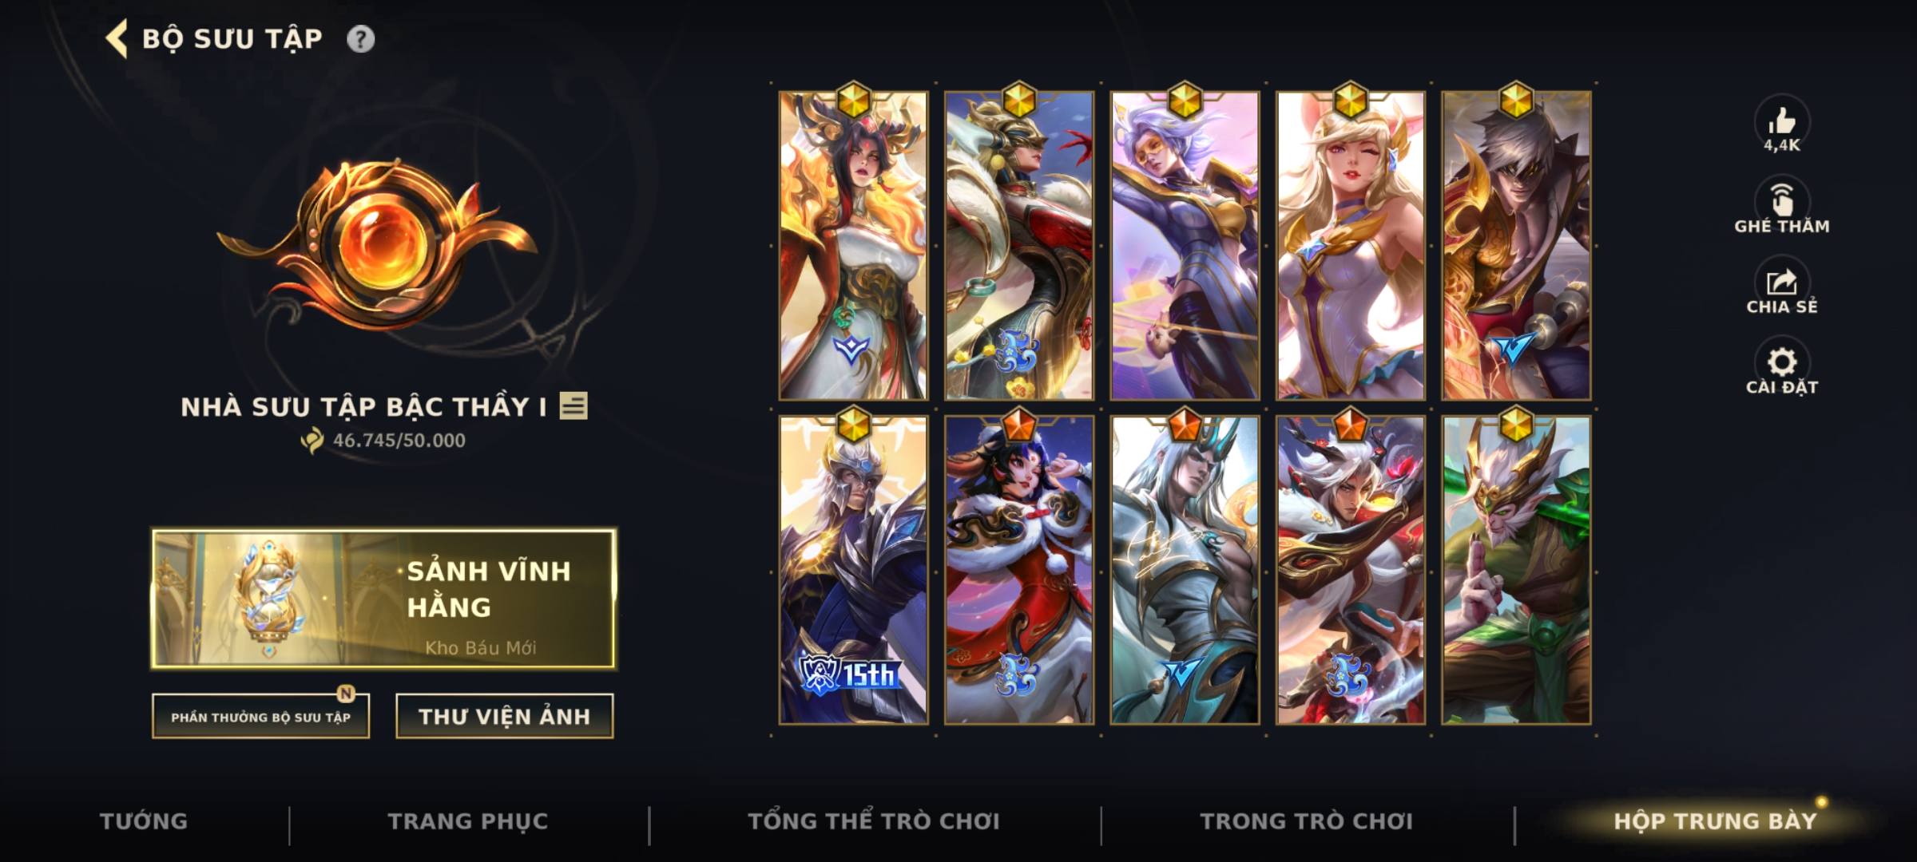Select the skin card with the 15th badge
The image size is (1917, 862).
(x=854, y=570)
